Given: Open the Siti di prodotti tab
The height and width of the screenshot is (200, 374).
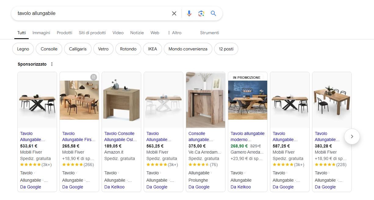Looking at the screenshot, I should click(x=92, y=33).
